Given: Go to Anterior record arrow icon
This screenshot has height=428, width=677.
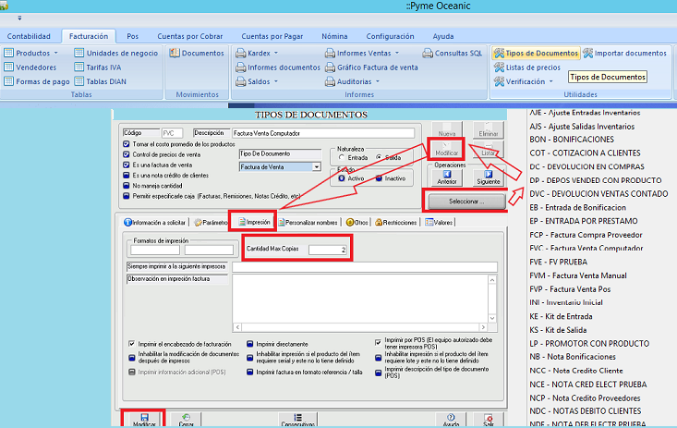Looking at the screenshot, I should pos(447,174).
